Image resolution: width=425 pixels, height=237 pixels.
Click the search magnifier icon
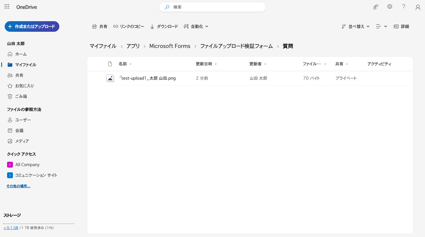coord(167,7)
